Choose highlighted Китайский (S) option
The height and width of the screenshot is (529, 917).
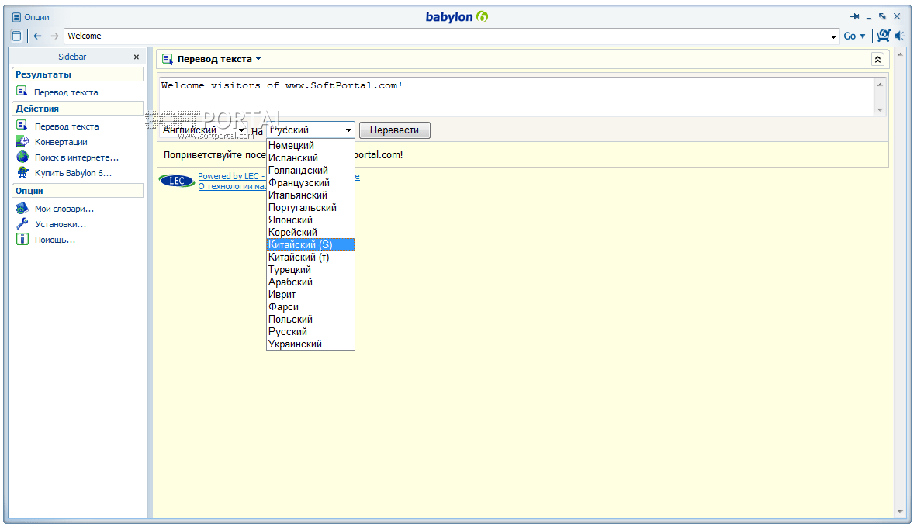(310, 244)
